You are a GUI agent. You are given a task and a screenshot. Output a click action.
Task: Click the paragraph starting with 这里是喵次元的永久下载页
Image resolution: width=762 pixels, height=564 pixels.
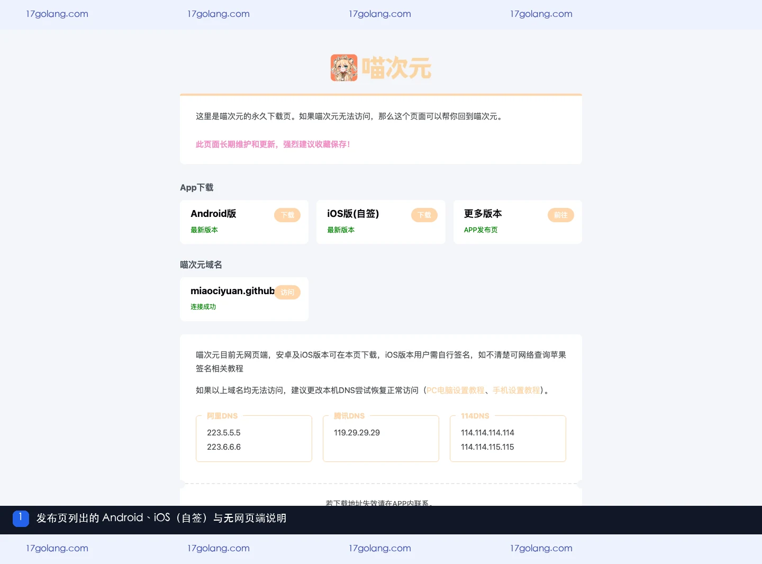point(350,116)
